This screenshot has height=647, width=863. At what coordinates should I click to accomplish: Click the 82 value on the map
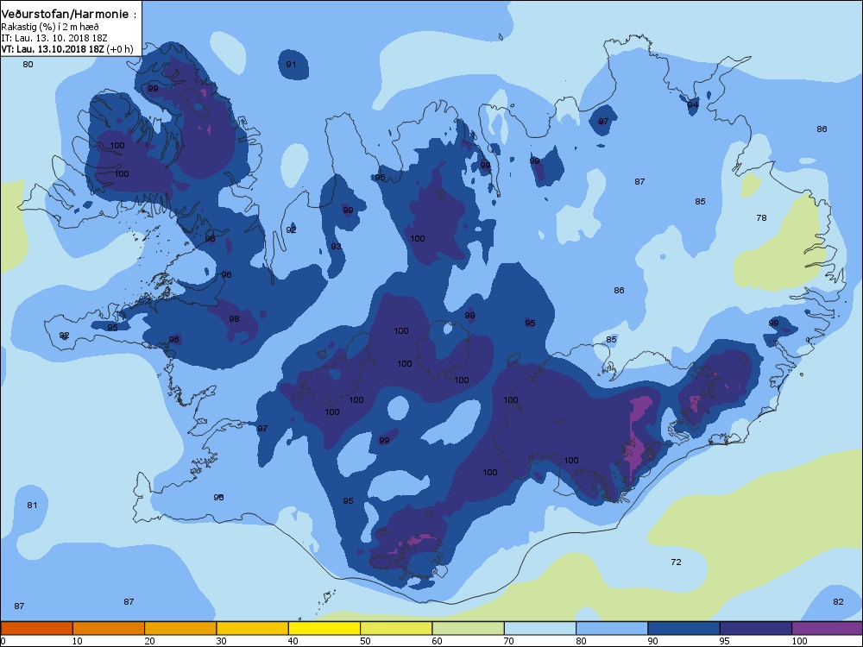(x=838, y=601)
